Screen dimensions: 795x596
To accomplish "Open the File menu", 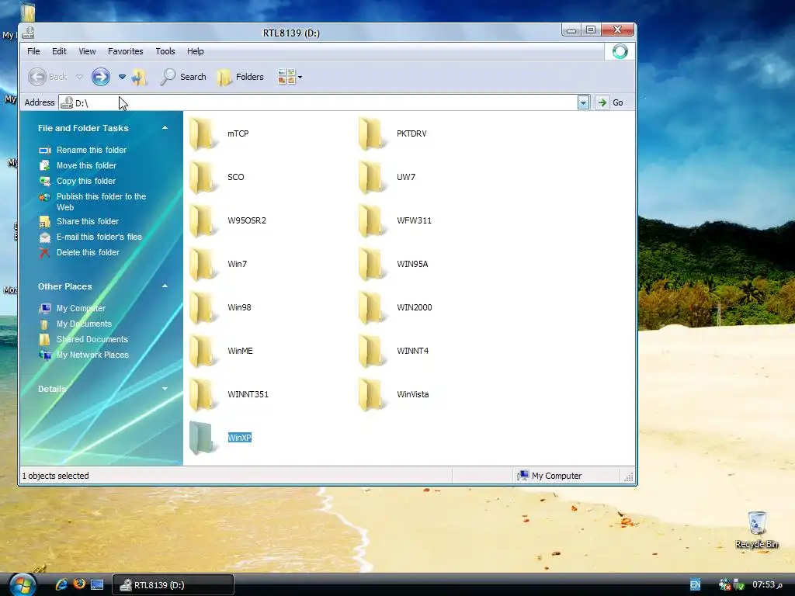I will pos(33,51).
